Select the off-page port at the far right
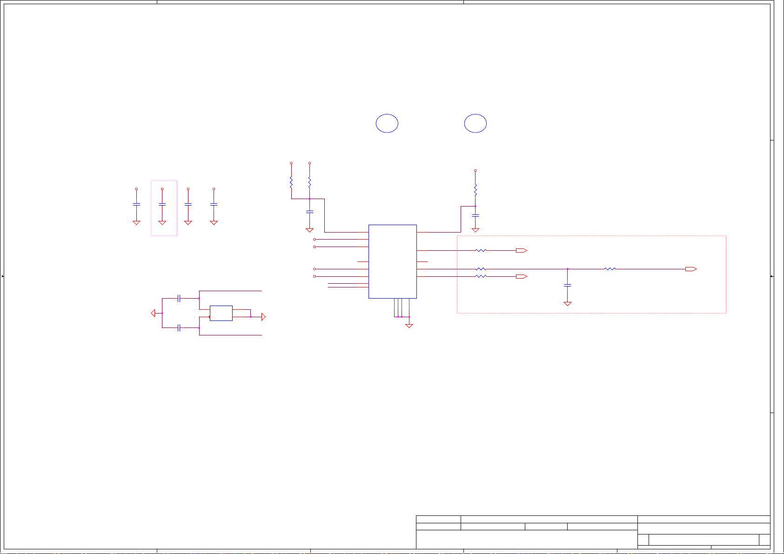784x554 pixels. [x=691, y=269]
